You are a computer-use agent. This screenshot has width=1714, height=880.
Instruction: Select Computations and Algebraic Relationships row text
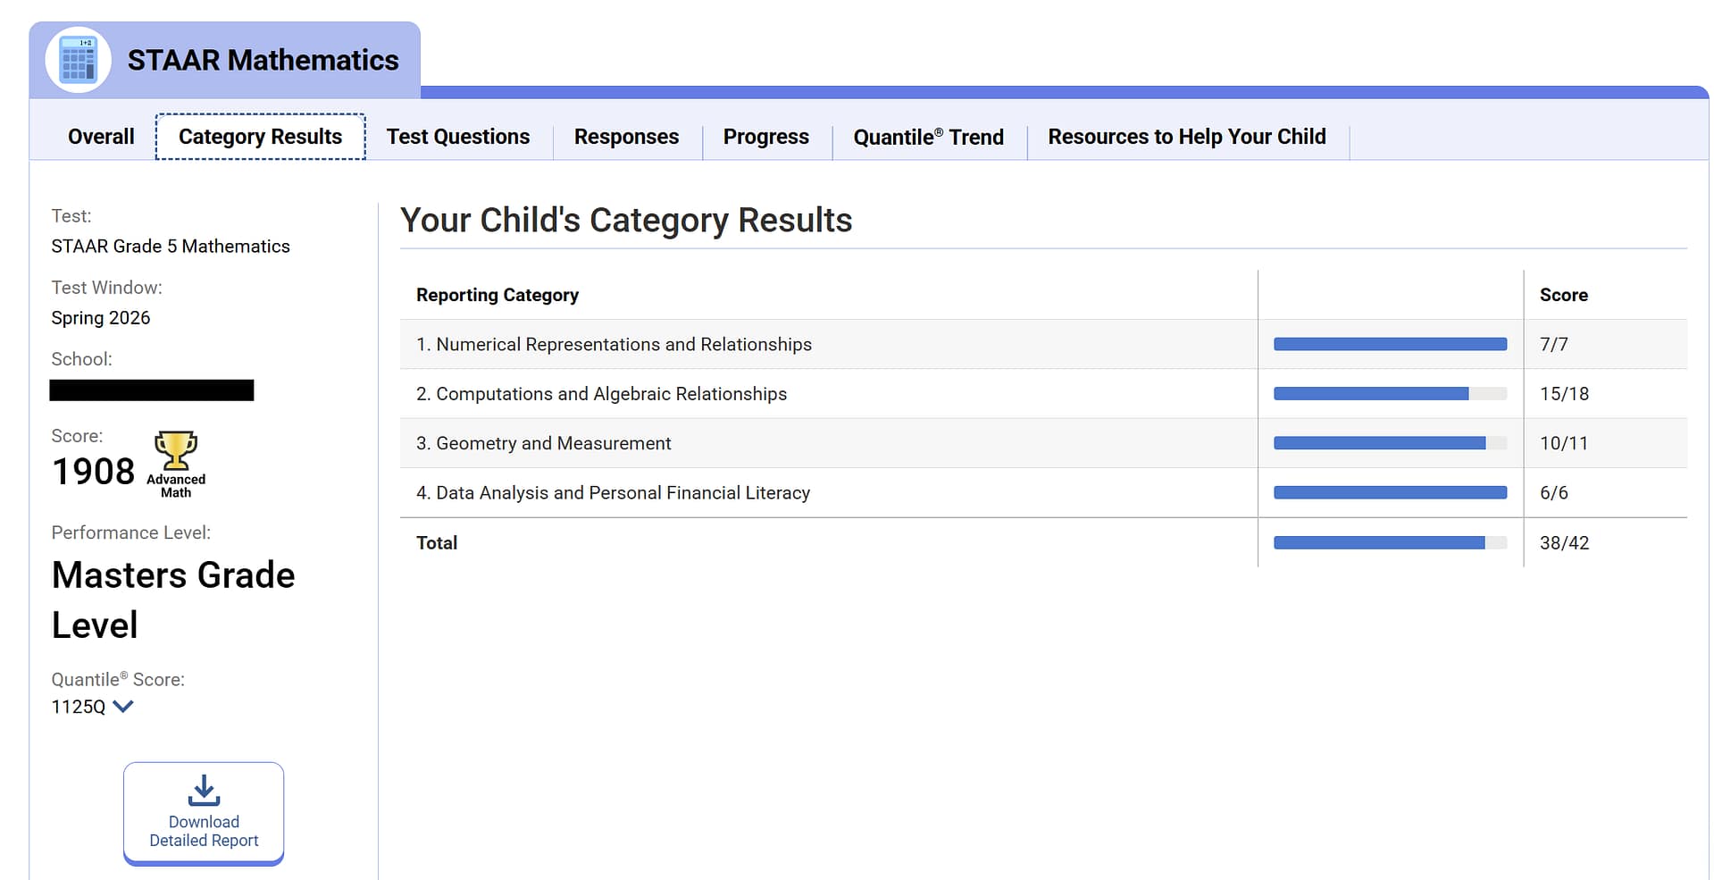pyautogui.click(x=601, y=394)
